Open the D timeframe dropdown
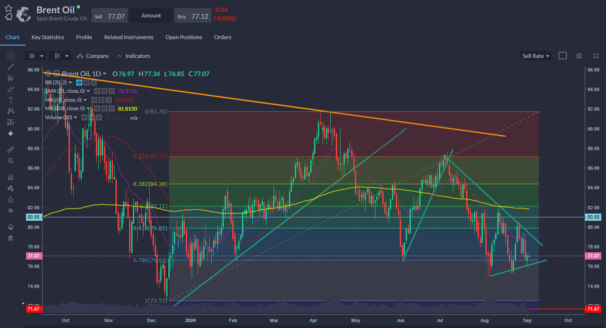This screenshot has height=328, width=606. click(x=35, y=56)
